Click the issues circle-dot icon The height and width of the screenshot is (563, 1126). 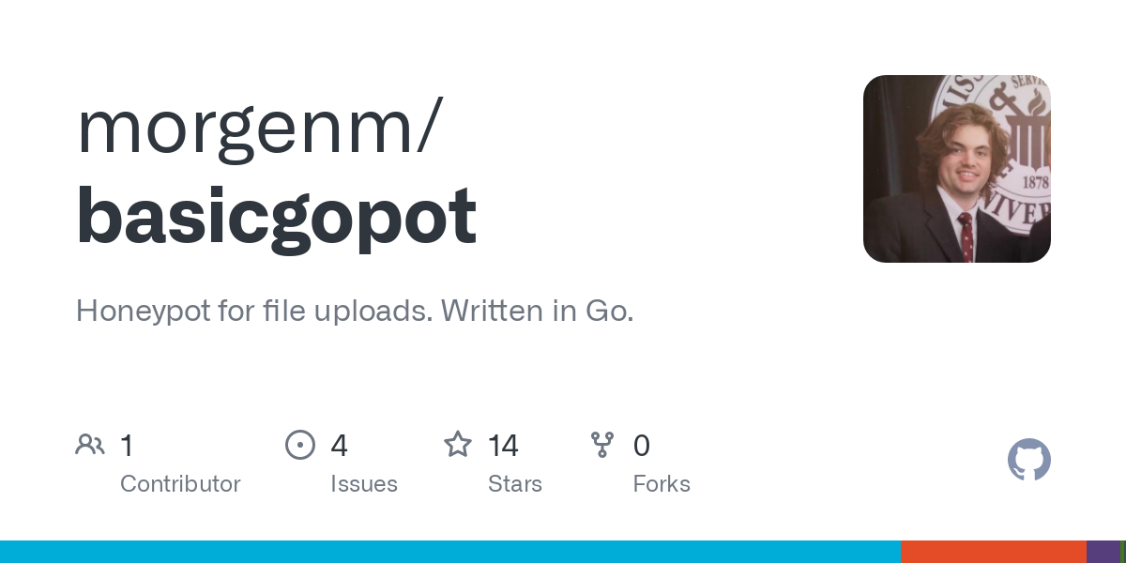pyautogui.click(x=300, y=445)
